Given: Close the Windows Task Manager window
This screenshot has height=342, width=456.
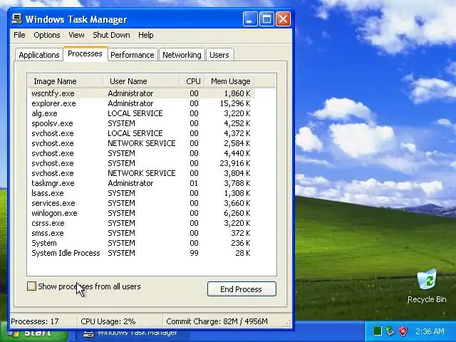Looking at the screenshot, I should tap(283, 19).
